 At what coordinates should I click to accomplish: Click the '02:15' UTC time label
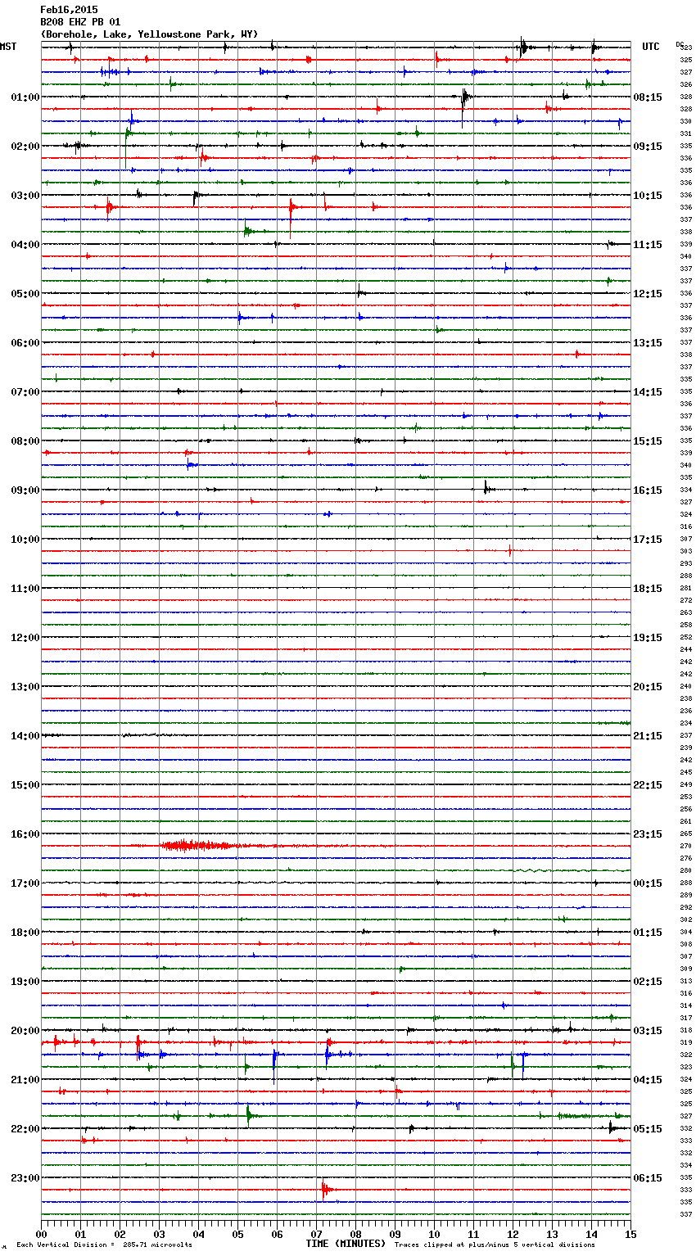tap(648, 982)
